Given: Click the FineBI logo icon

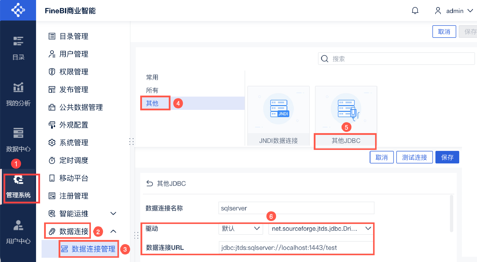Looking at the screenshot, I should pyautogui.click(x=18, y=10).
